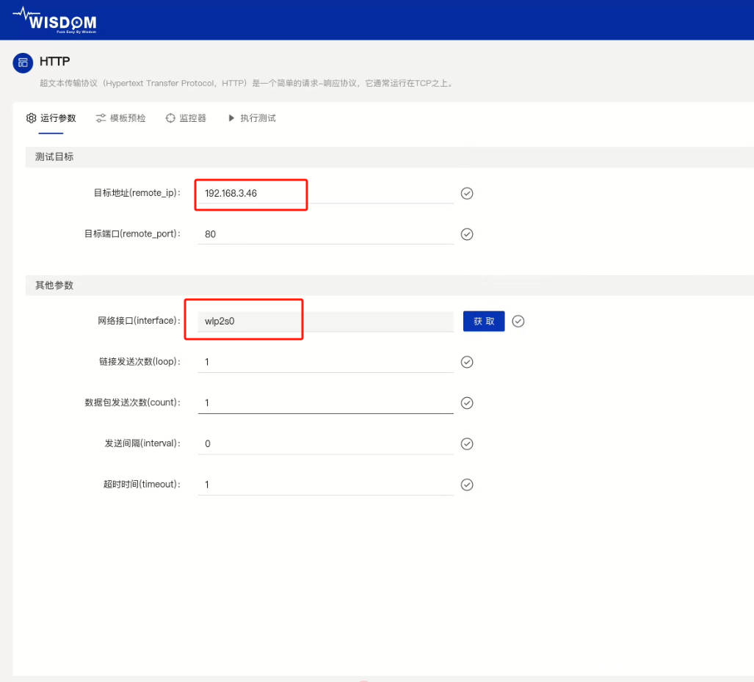Image resolution: width=754 pixels, height=682 pixels.
Task: Click the checkmark icon beside Get button
Action: coord(518,322)
